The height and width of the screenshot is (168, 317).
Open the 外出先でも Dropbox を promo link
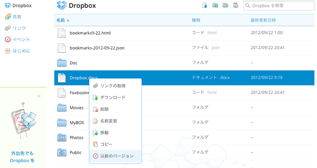click(22, 157)
